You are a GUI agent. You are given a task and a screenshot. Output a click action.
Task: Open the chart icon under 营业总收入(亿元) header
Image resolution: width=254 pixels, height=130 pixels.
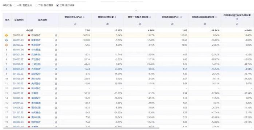point(75,24)
